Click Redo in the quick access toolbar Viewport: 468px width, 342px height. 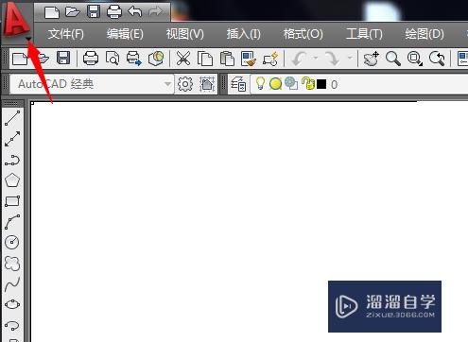(155, 11)
